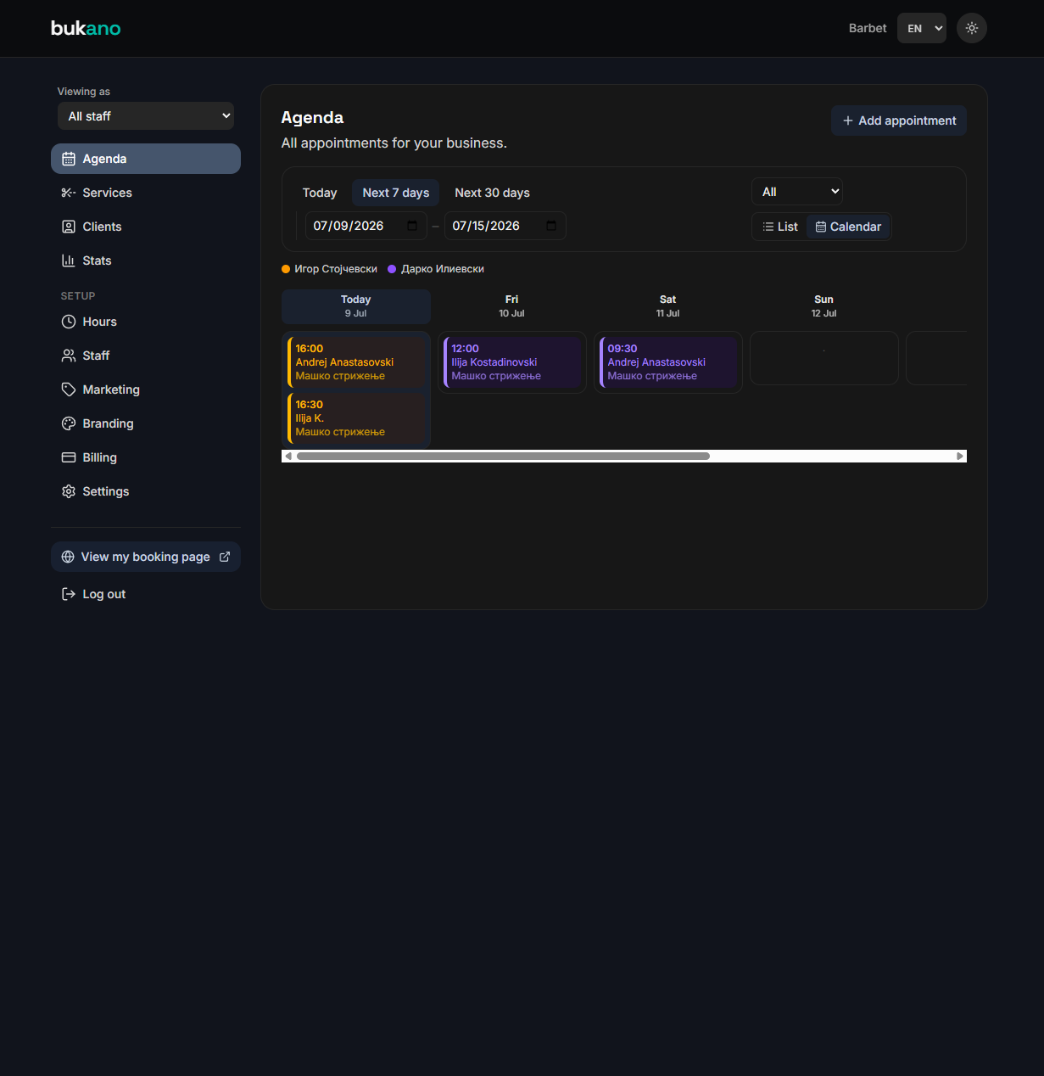Select the Sun 12 Jul column header
This screenshot has width=1044, height=1076.
(824, 306)
